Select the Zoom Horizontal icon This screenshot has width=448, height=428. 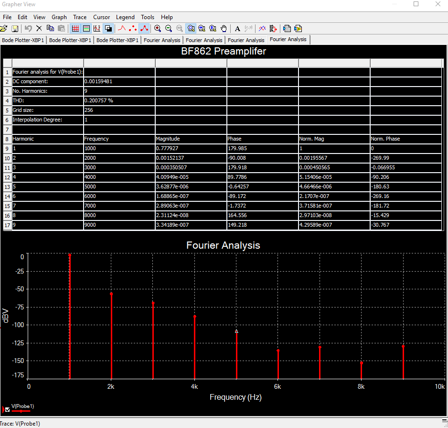[x=202, y=28]
